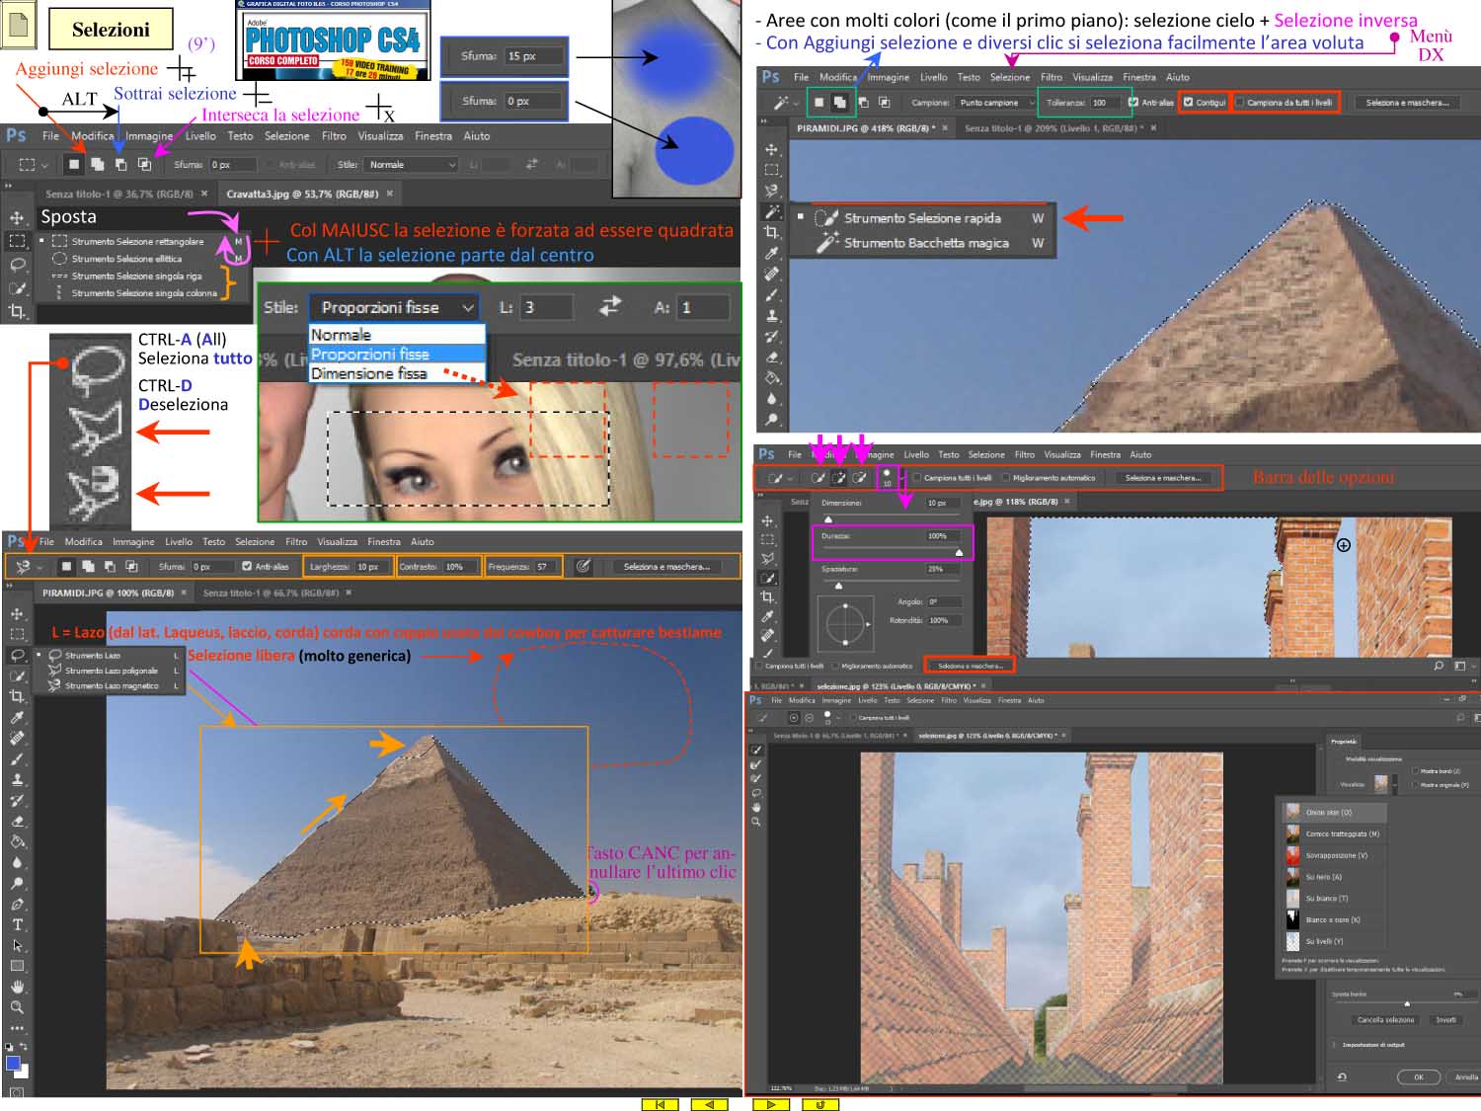Click the Durezza slider handle

pyautogui.click(x=959, y=552)
